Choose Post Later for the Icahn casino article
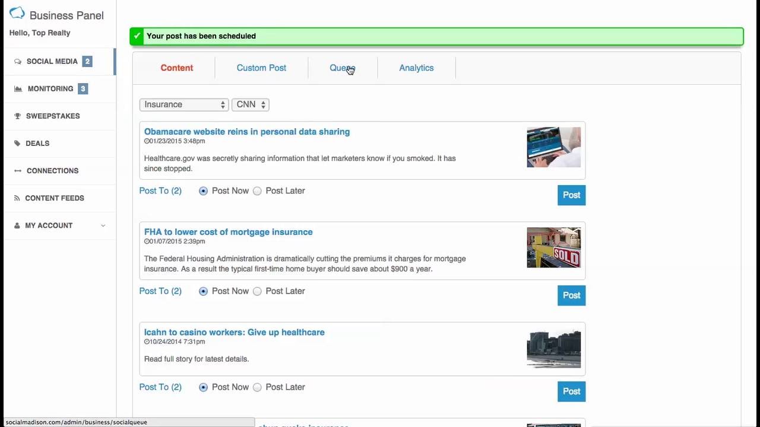Screen dimensions: 760x427 tap(257, 387)
